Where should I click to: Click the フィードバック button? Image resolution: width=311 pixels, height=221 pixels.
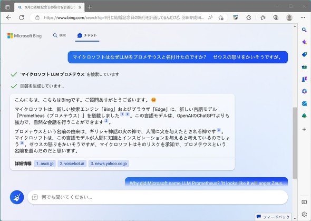pos(273,217)
